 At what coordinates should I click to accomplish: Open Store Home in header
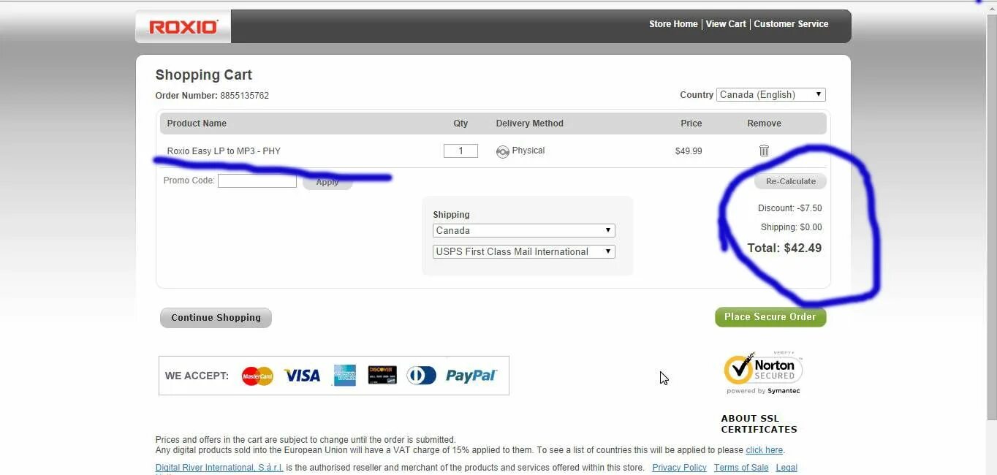tap(673, 24)
